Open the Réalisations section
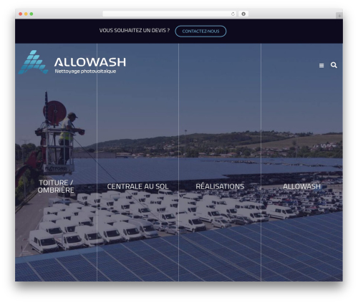The width and height of the screenshot is (358, 303). [x=220, y=186]
